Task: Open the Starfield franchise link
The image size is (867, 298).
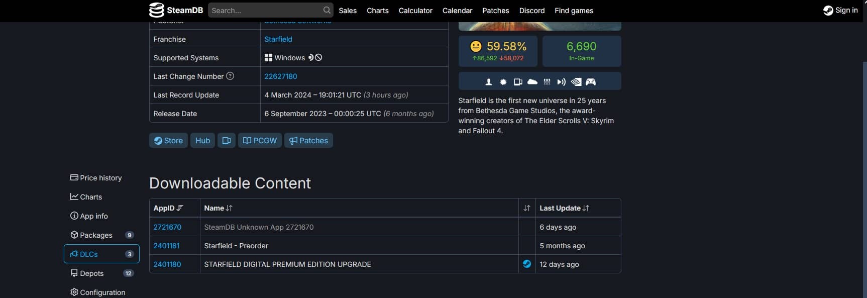Action: coord(278,39)
